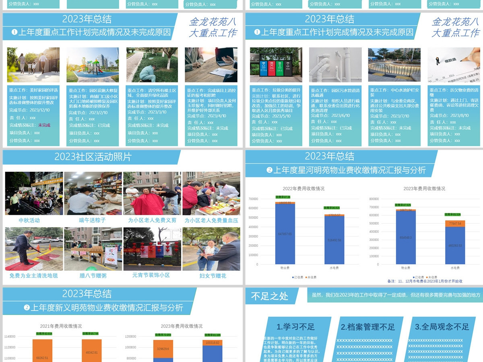483x362 pixels.
Task: Click the 免费为业主清洗地毯 caption
Action: coord(34,276)
